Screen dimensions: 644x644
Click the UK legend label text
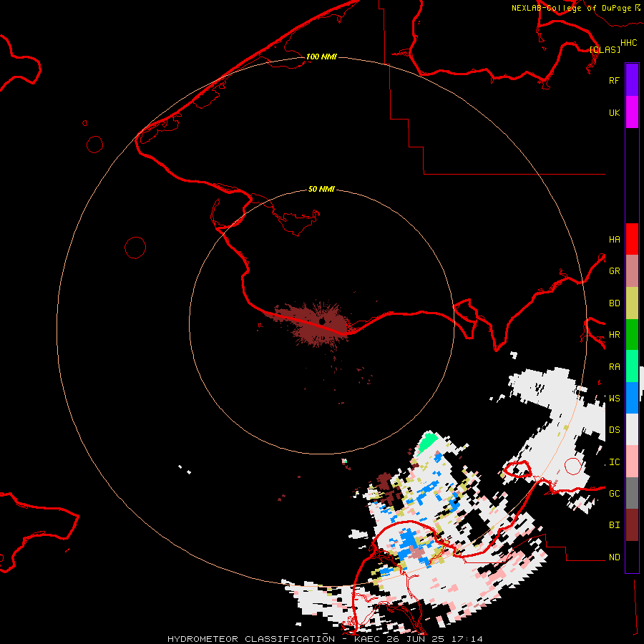click(614, 112)
